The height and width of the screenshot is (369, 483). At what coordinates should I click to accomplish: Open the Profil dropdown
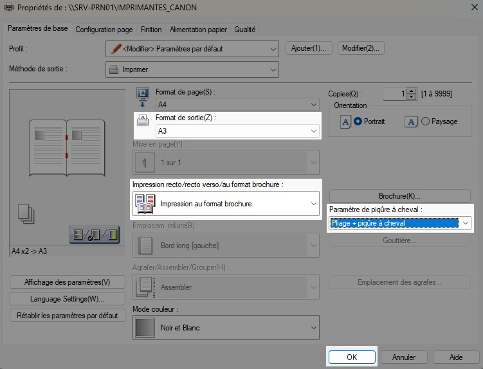point(192,48)
